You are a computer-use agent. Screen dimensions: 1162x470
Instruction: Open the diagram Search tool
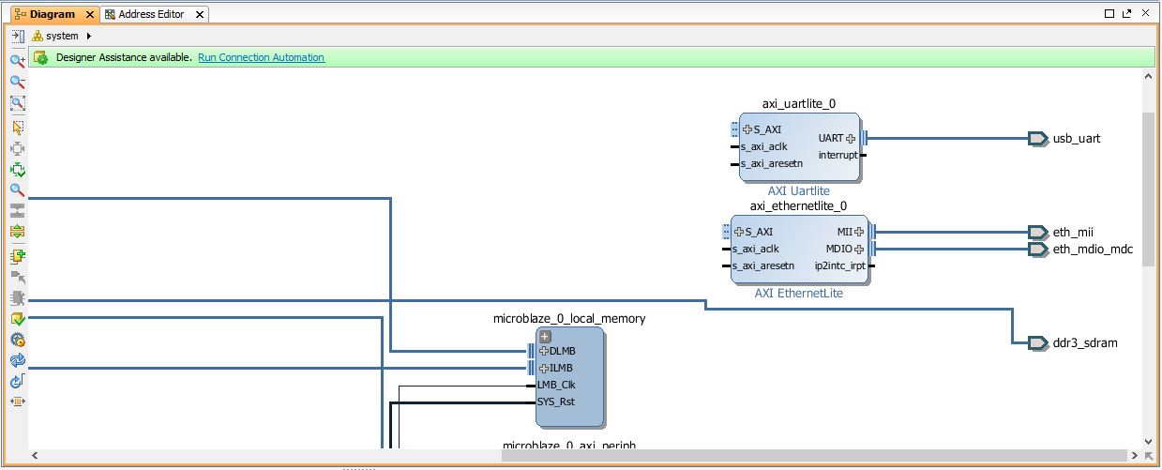click(17, 190)
